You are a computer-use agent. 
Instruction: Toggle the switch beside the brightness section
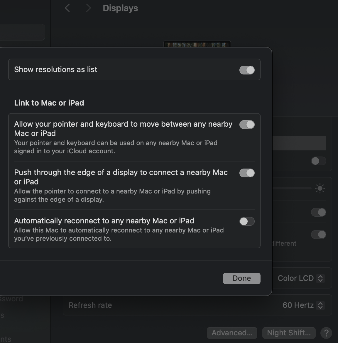click(x=318, y=212)
